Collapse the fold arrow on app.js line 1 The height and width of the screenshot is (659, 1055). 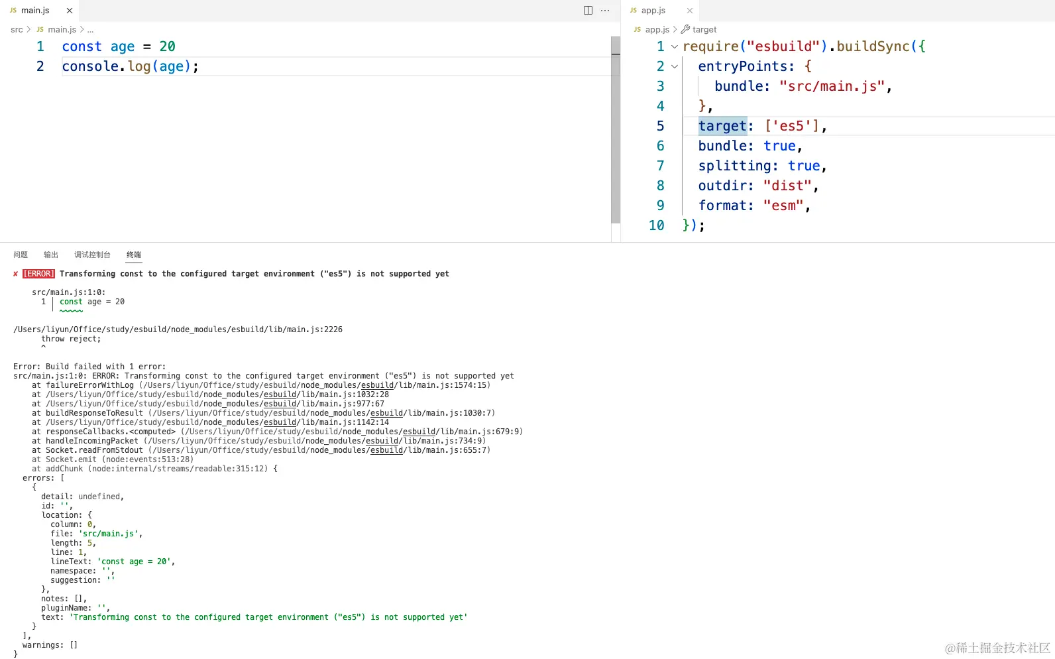(x=675, y=46)
